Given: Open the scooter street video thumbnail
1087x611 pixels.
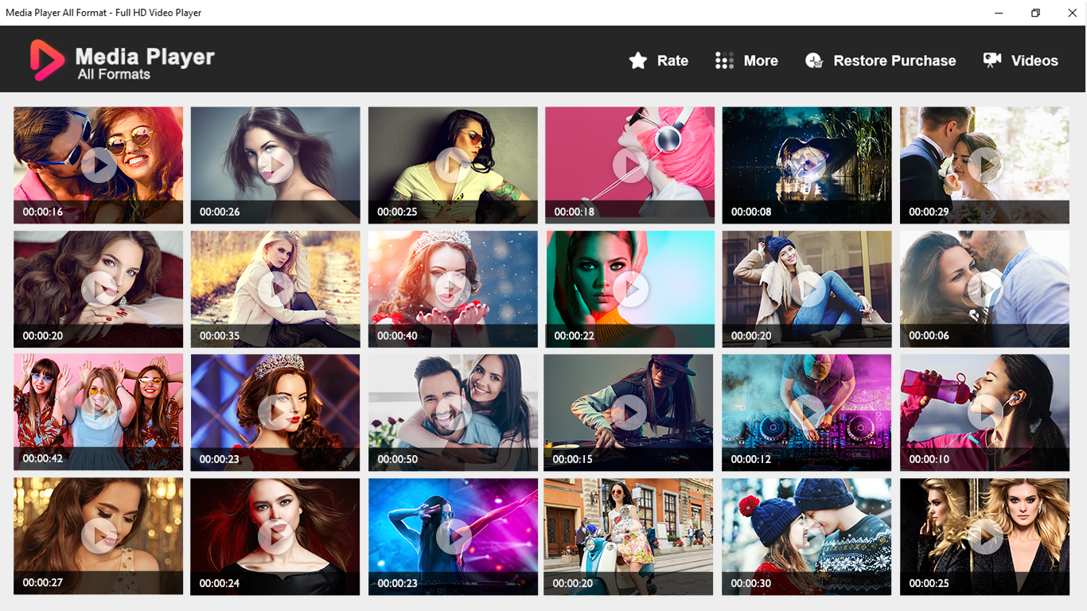Looking at the screenshot, I should point(629,536).
